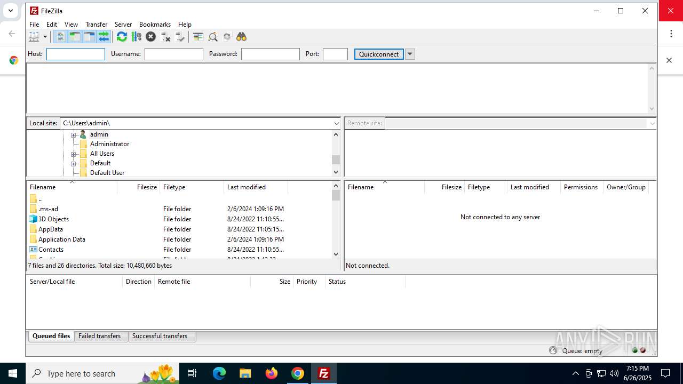Screen dimensions: 683x384
Task: Toggle synchronized browsing icon
Action: pyautogui.click(x=227, y=37)
